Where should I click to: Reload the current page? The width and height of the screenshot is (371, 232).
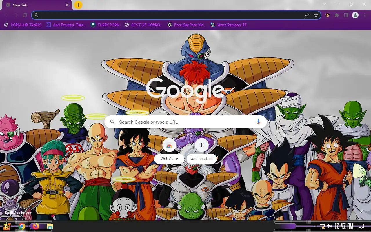tap(25, 15)
